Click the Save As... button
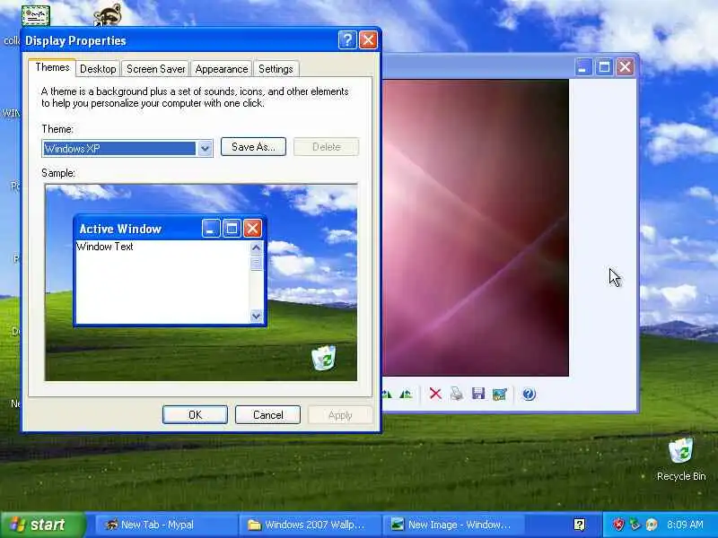 (253, 147)
